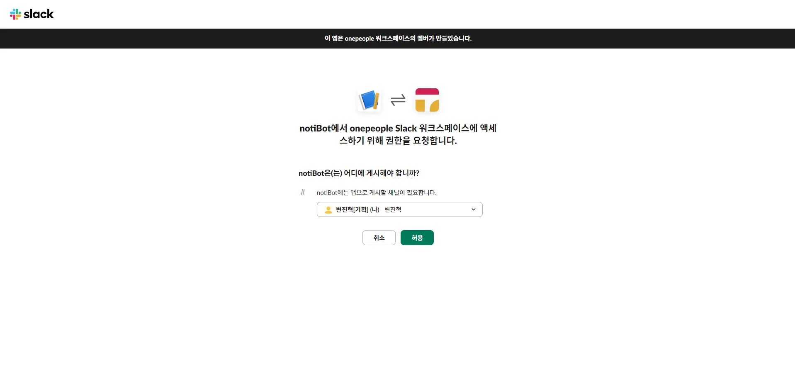
Task: Select the grey 변진혁 name inside combo box
Action: [x=393, y=210]
